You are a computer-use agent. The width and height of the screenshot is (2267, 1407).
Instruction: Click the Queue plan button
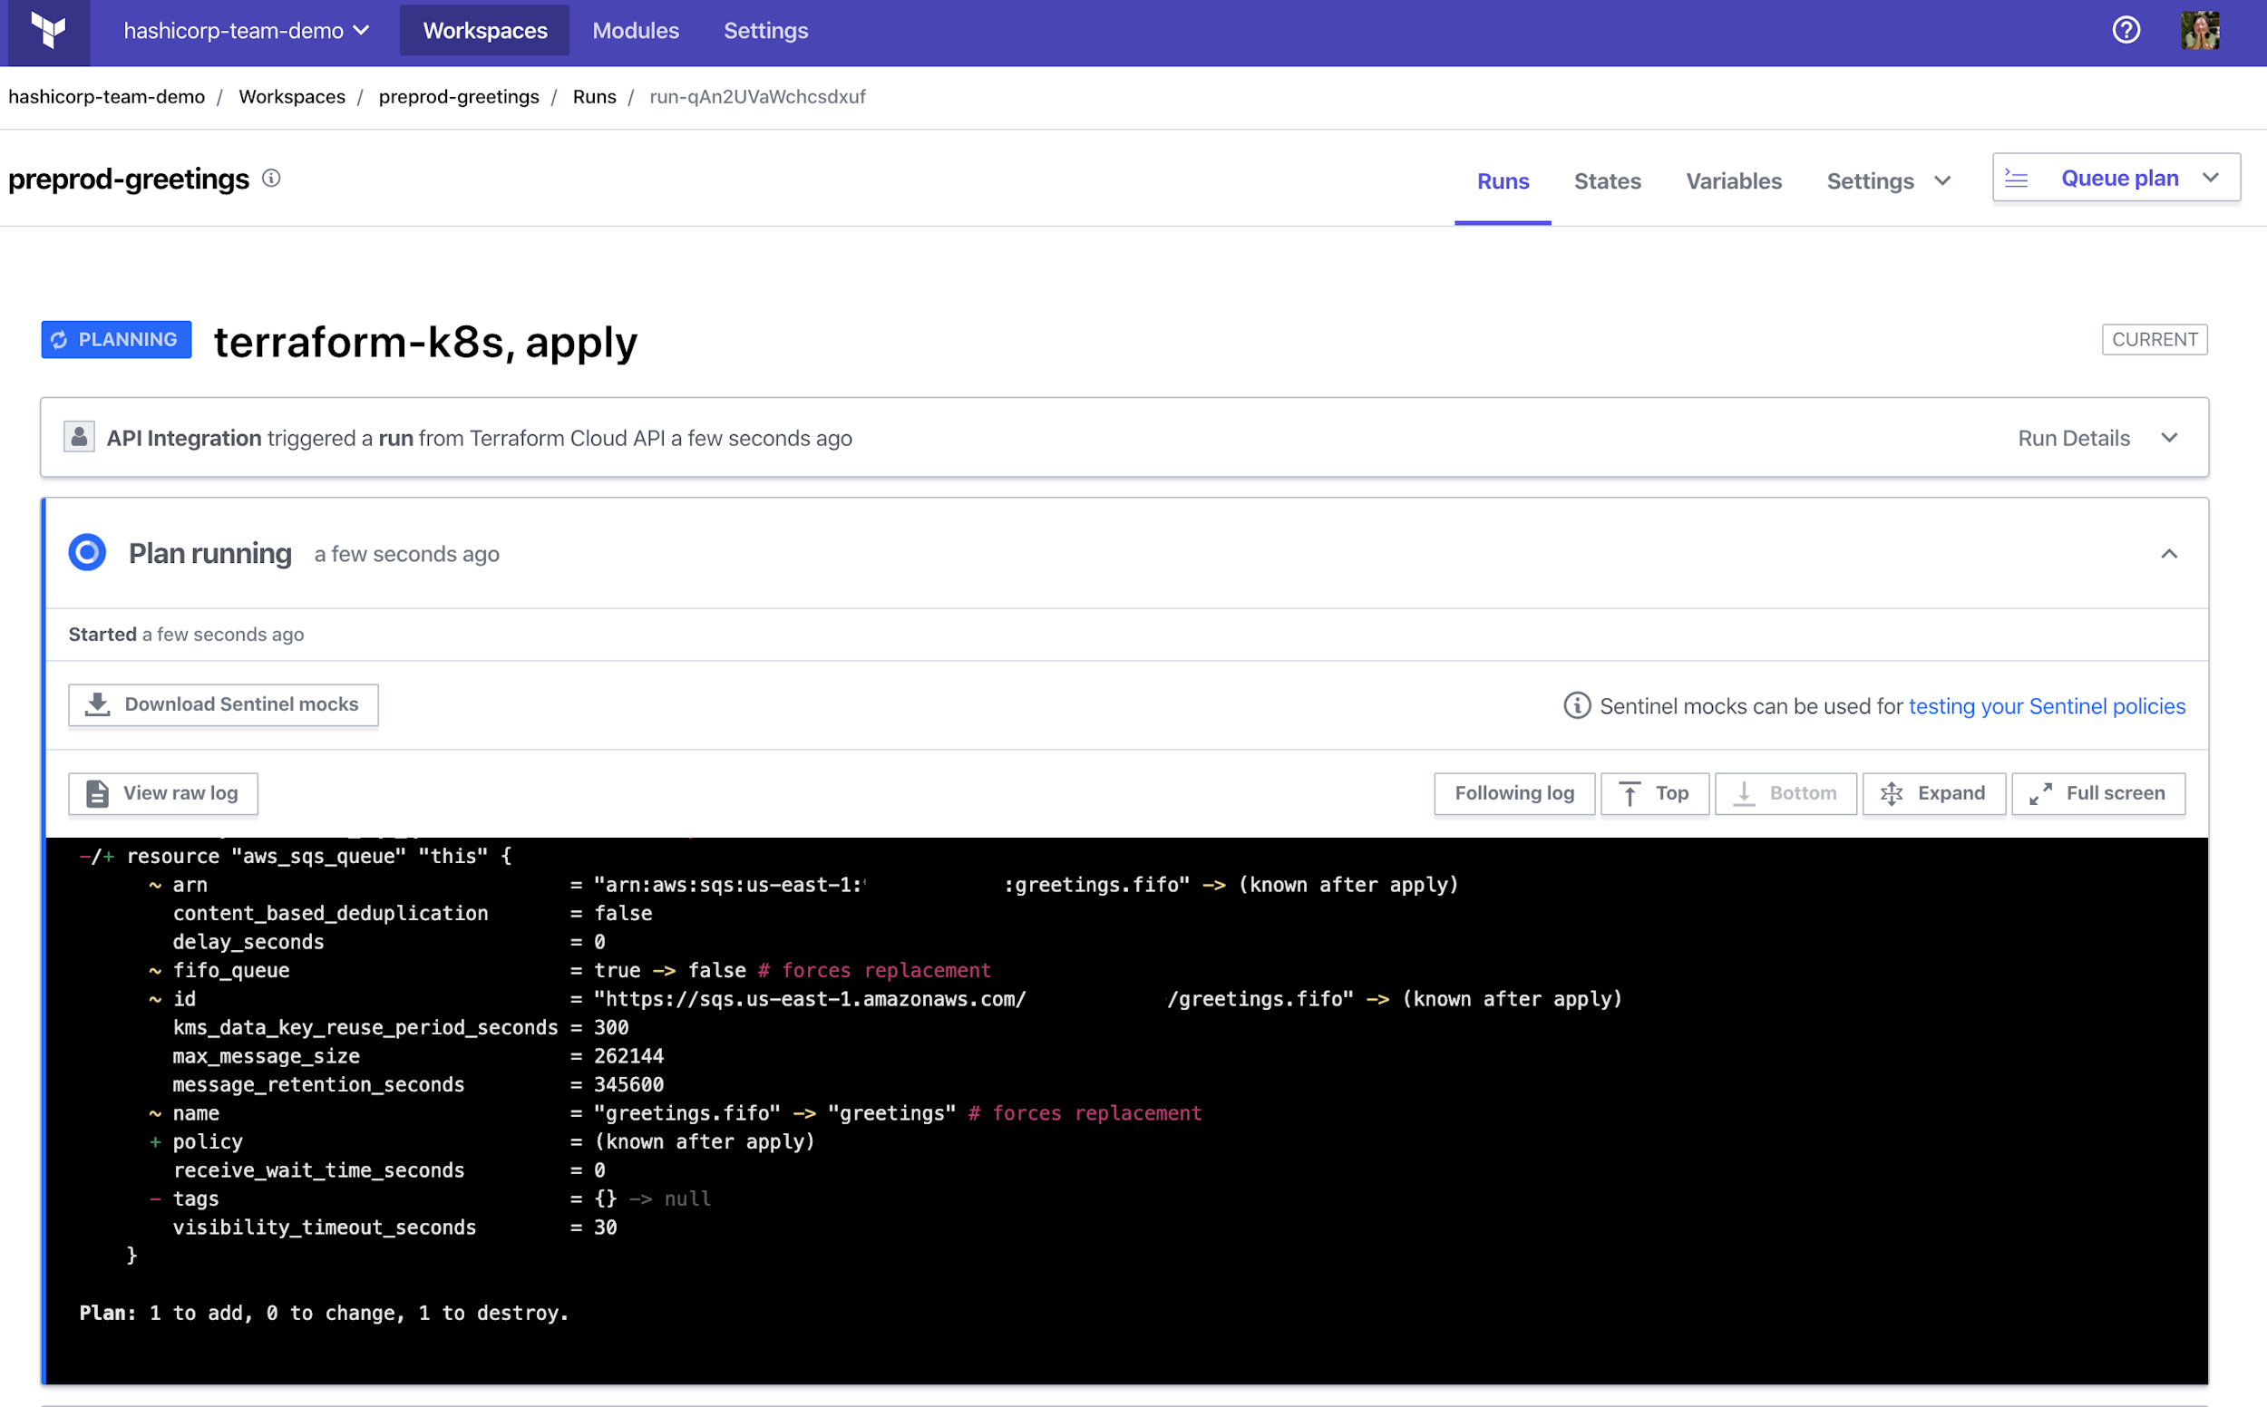pos(2119,177)
